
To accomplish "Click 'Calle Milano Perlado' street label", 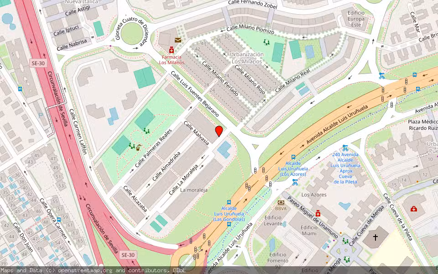I will [x=220, y=78].
